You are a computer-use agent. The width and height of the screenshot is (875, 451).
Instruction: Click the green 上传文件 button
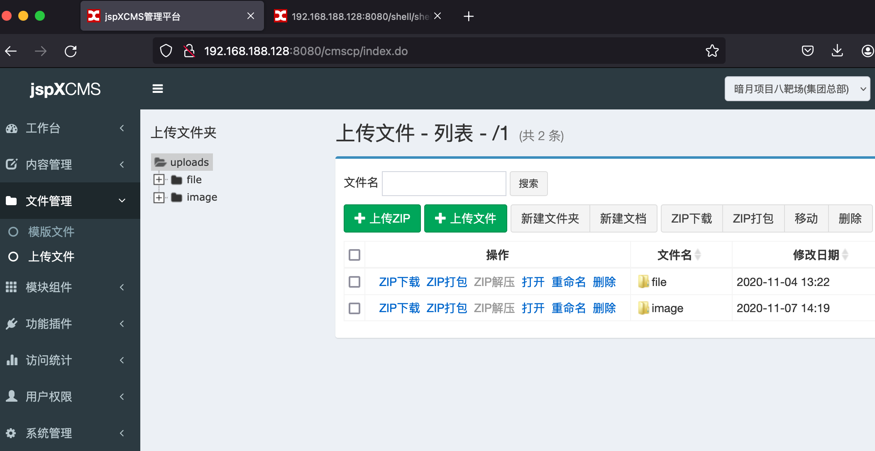pyautogui.click(x=465, y=218)
